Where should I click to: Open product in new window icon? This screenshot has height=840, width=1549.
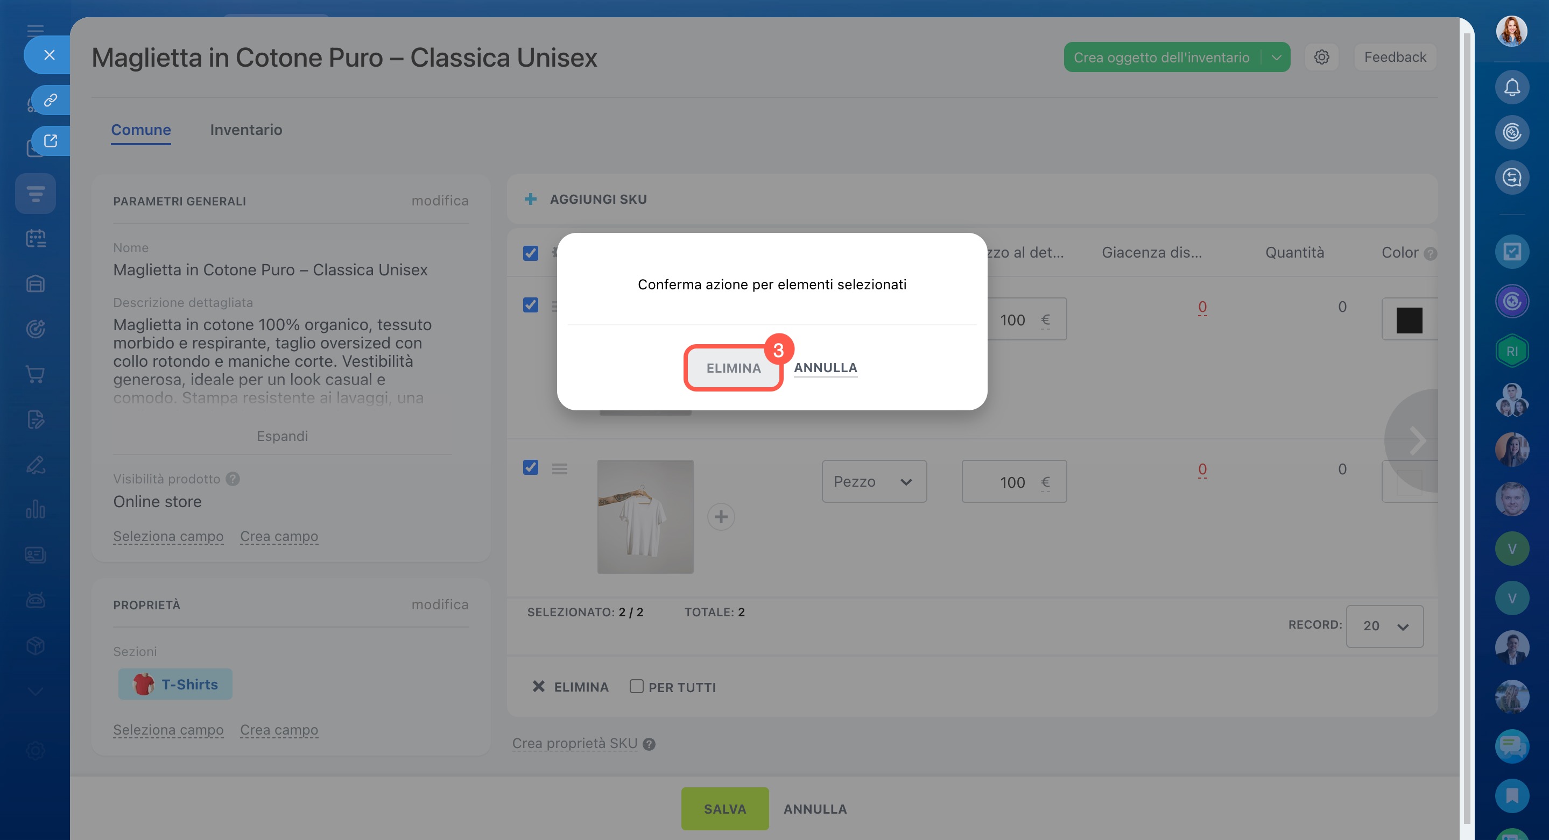coord(51,141)
